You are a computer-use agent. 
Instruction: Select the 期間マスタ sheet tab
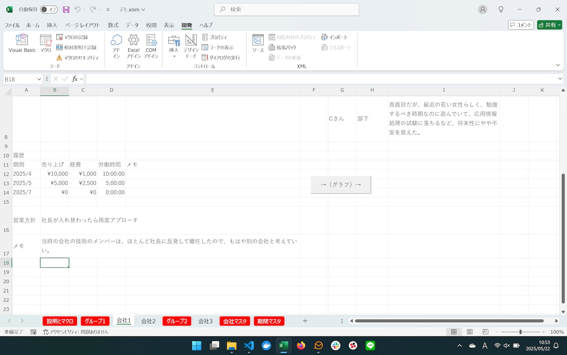coord(269,321)
